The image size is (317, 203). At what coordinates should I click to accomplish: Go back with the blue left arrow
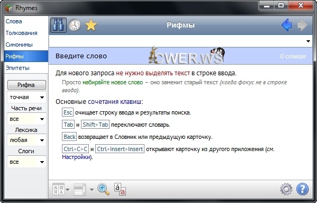tap(287, 25)
